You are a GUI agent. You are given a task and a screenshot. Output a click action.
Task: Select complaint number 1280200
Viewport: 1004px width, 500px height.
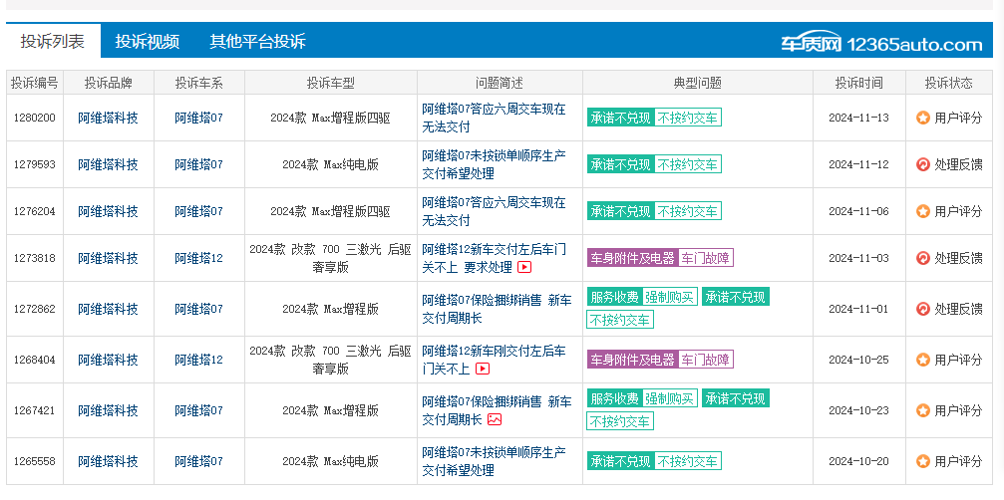click(x=35, y=118)
